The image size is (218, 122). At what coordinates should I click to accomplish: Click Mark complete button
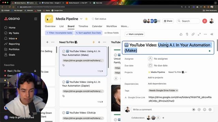pos(135,34)
